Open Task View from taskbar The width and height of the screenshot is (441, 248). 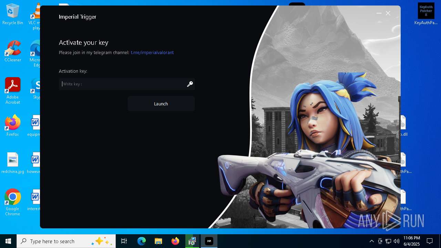tap(124, 241)
